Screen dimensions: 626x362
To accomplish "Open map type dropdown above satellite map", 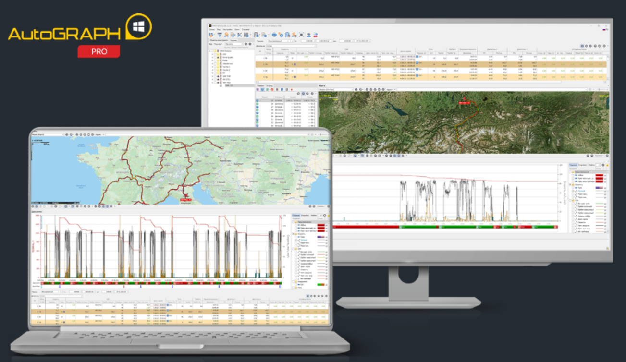I will (336, 90).
